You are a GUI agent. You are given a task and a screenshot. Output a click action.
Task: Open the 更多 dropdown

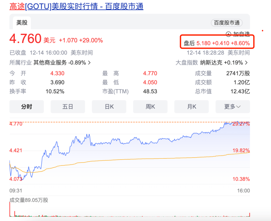[x=233, y=107]
